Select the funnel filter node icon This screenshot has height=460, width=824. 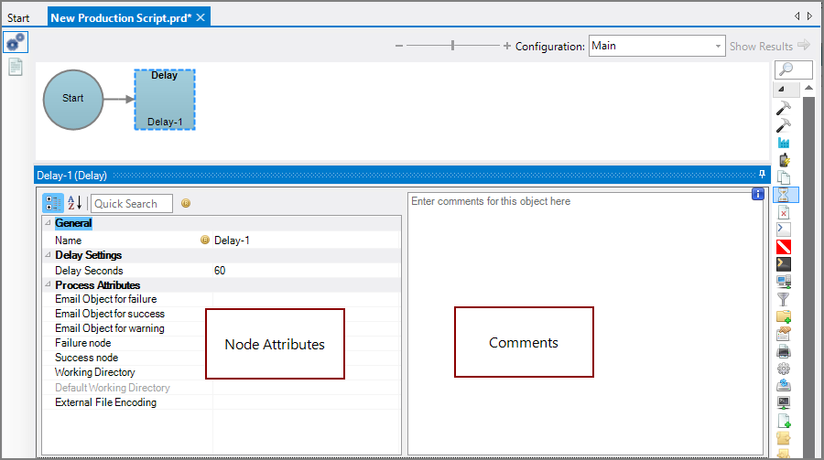coord(784,299)
